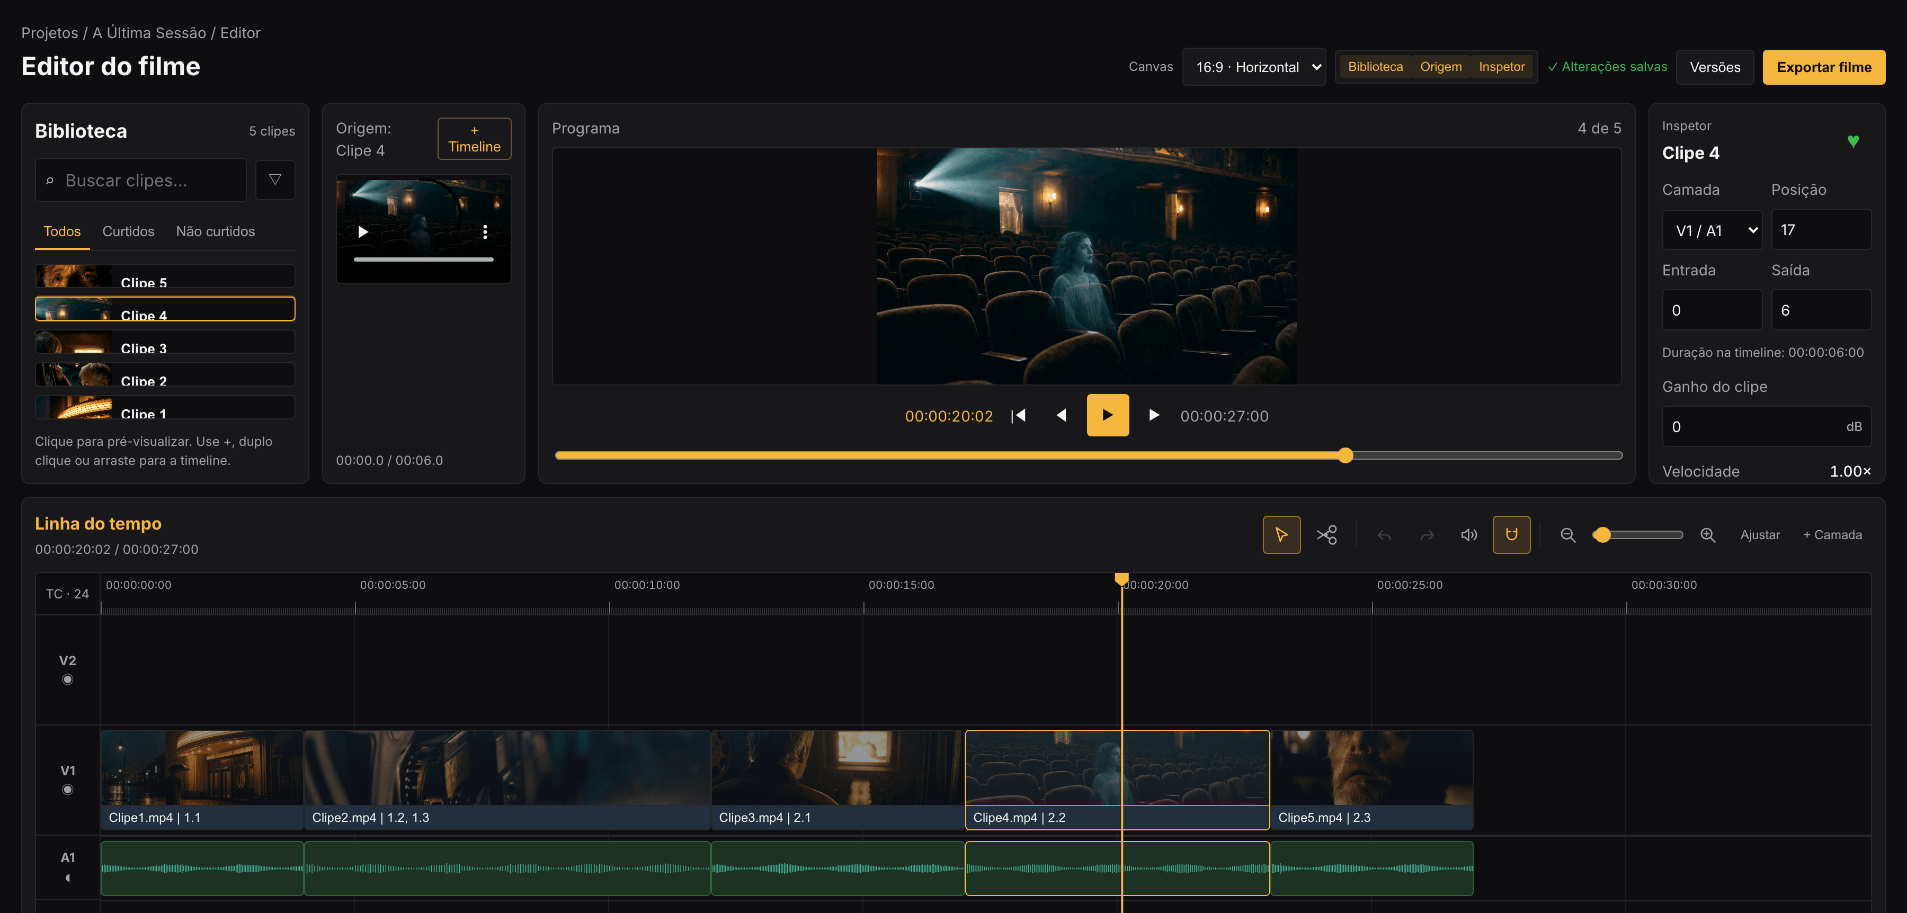Click the Ganho do clipe dB field
The image size is (1907, 913).
(1766, 426)
